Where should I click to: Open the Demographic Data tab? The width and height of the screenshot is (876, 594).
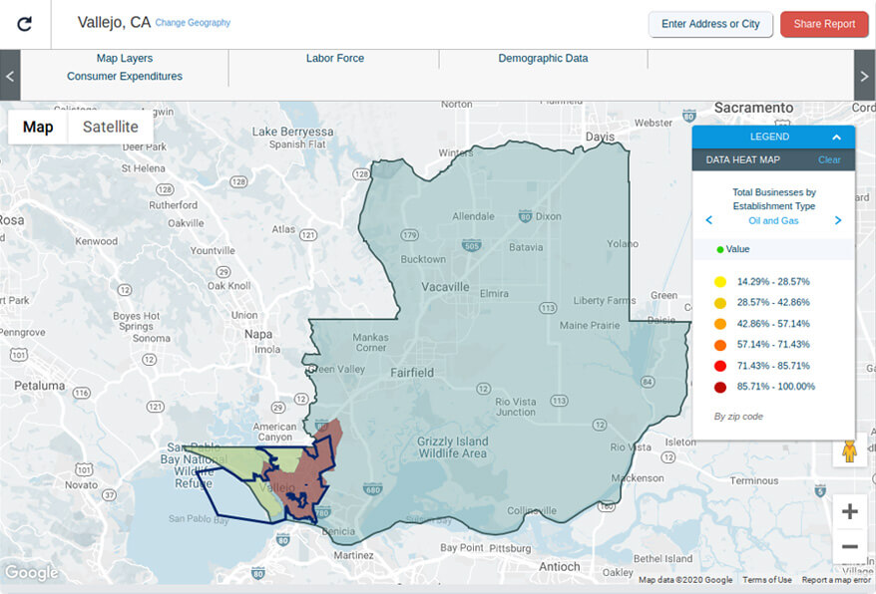coord(542,58)
